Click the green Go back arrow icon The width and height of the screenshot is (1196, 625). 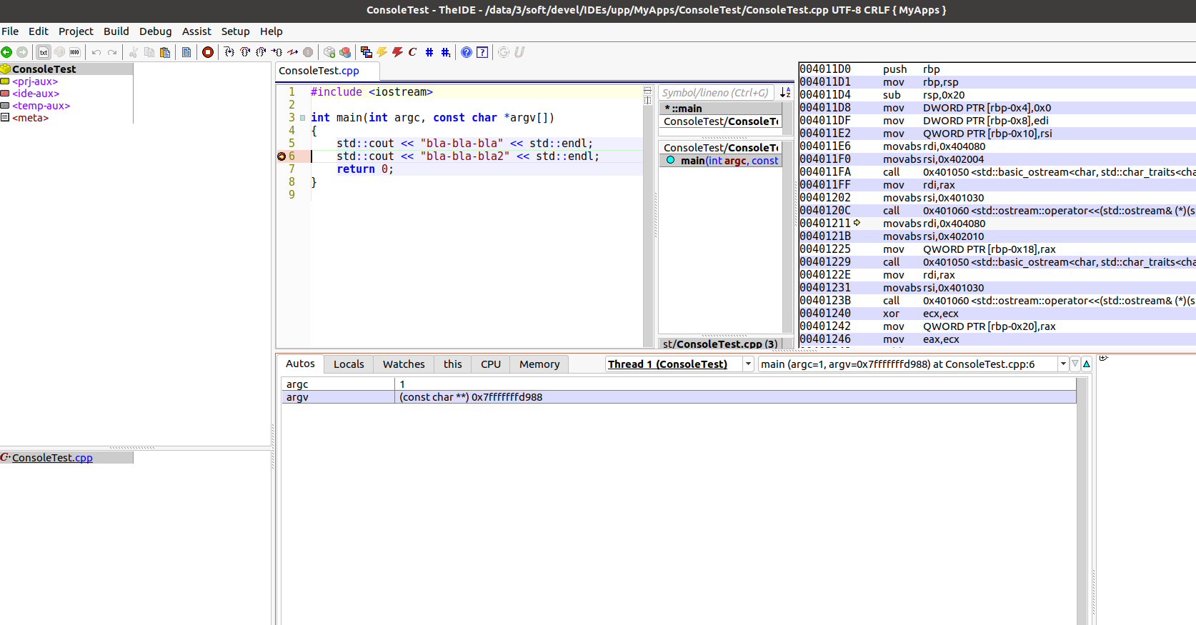(6, 52)
